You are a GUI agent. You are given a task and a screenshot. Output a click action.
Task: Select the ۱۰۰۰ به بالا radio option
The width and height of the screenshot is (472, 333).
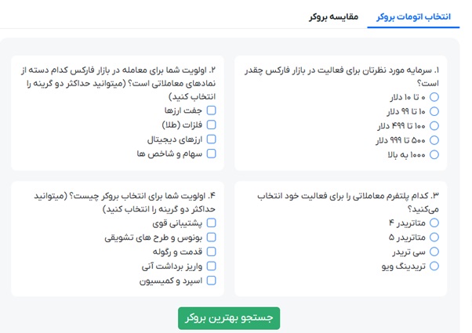(435, 154)
